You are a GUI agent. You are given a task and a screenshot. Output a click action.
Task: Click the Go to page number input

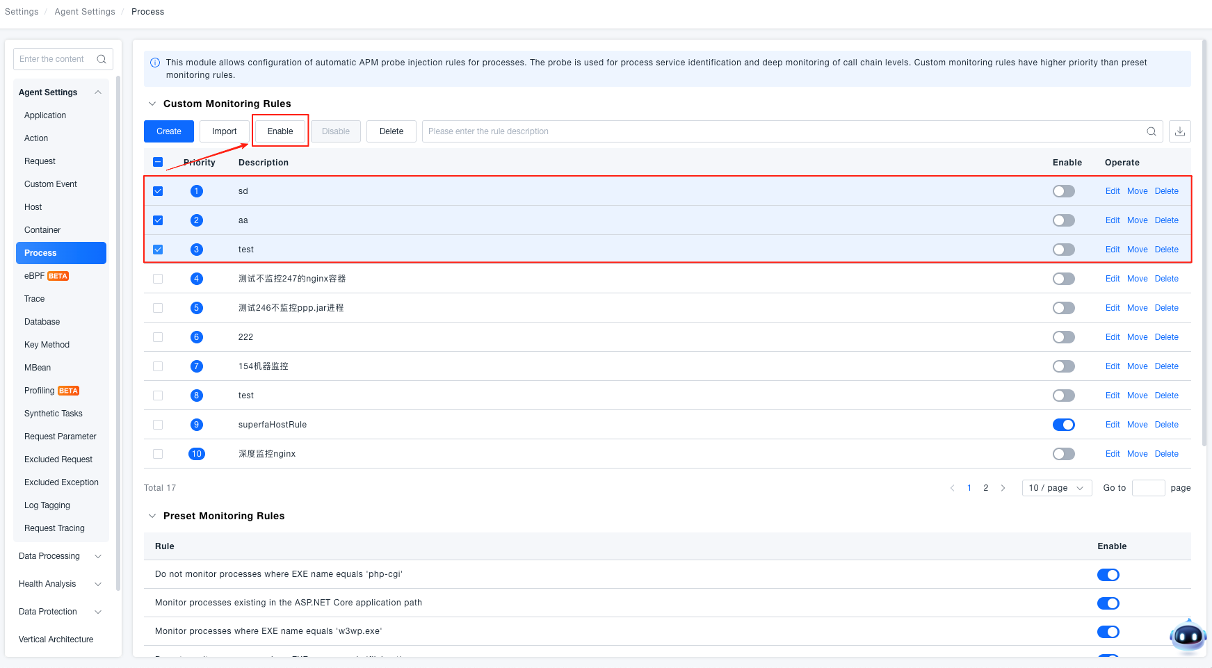point(1149,488)
